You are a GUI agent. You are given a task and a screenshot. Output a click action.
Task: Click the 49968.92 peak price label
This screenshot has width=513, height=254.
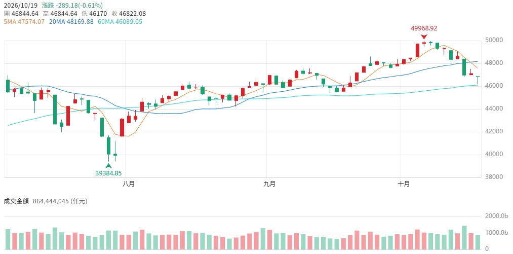tap(424, 28)
